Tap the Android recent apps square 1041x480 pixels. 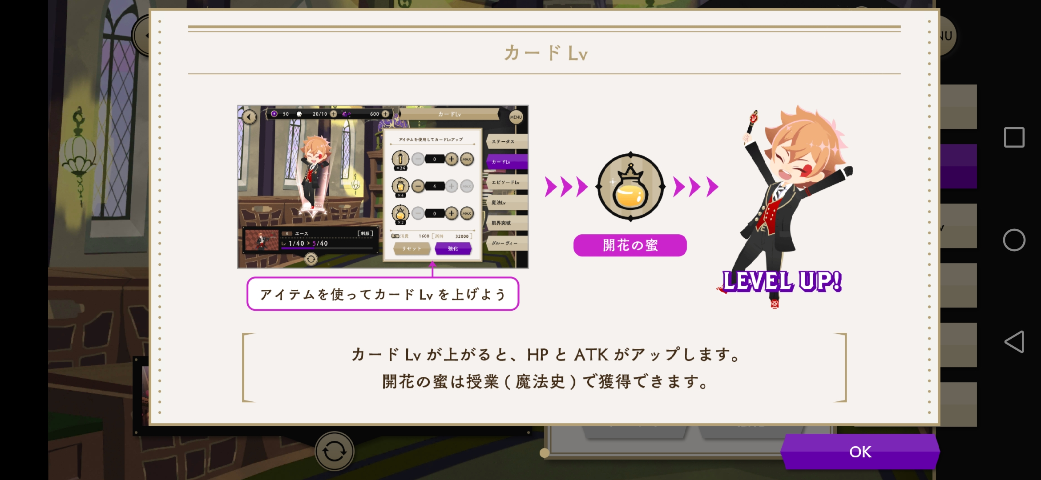point(1014,137)
